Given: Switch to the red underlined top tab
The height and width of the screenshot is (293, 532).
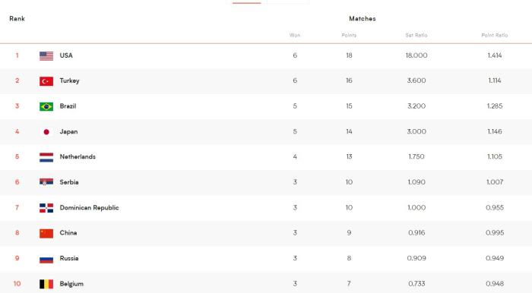Looking at the screenshot, I should [x=247, y=2].
